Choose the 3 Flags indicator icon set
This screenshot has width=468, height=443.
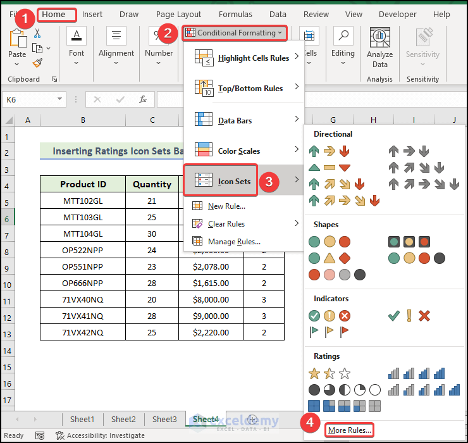[329, 331]
